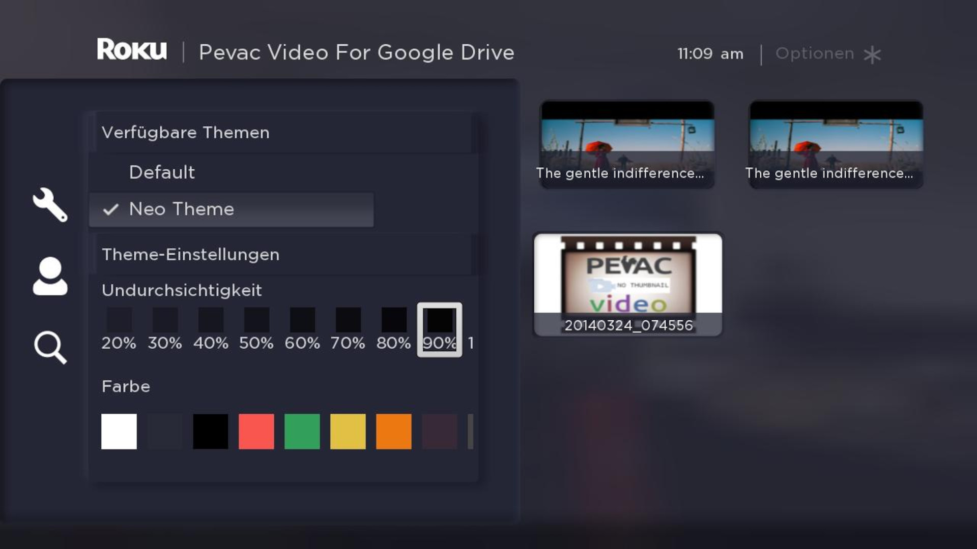This screenshot has height=549, width=977.
Task: Open the first gentle indifference video thumbnail
Action: click(627, 144)
